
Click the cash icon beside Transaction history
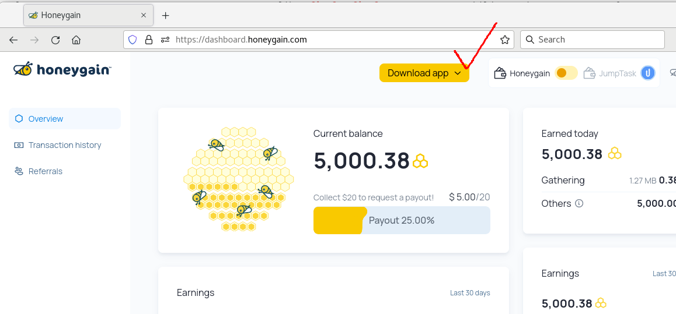pos(19,145)
